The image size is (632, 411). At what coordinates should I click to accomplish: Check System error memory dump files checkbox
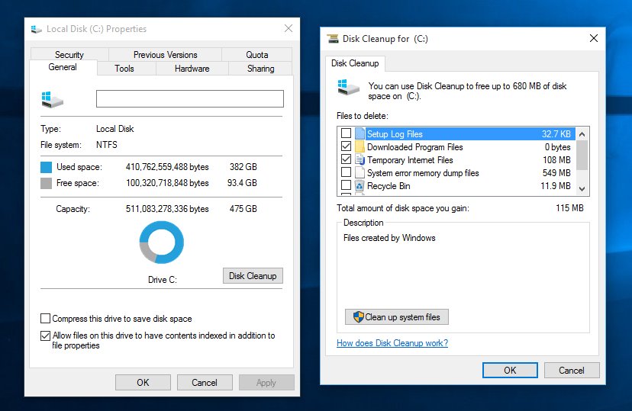click(x=346, y=172)
